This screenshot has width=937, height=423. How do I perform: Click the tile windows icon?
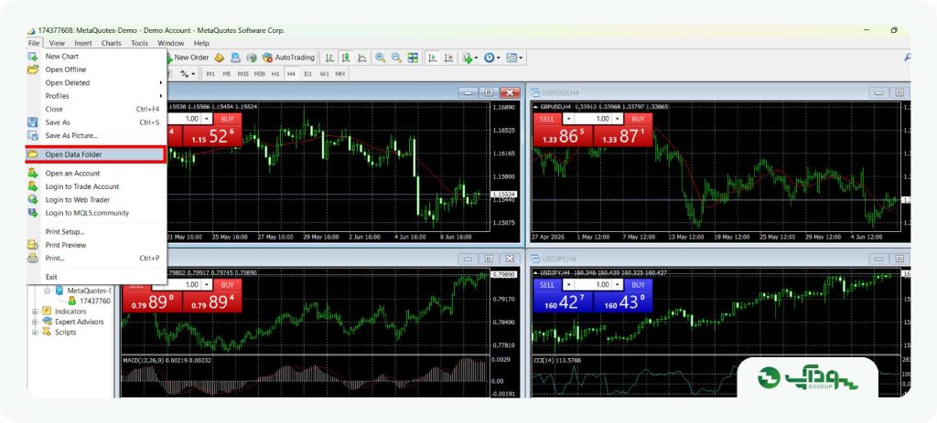click(413, 58)
